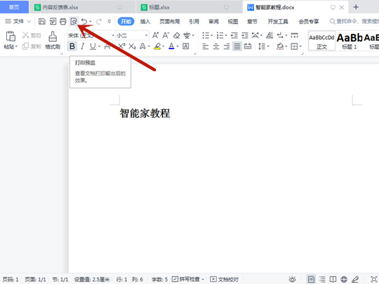Toggle the Bold (B) button off

(x=72, y=47)
